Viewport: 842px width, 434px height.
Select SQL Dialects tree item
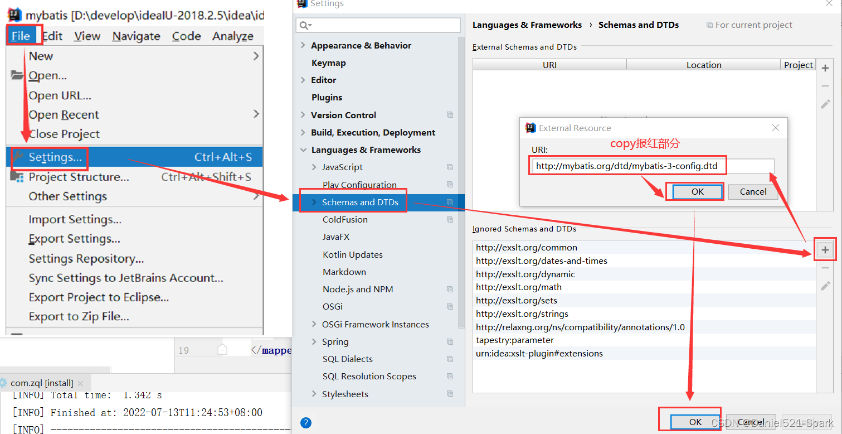pyautogui.click(x=348, y=359)
